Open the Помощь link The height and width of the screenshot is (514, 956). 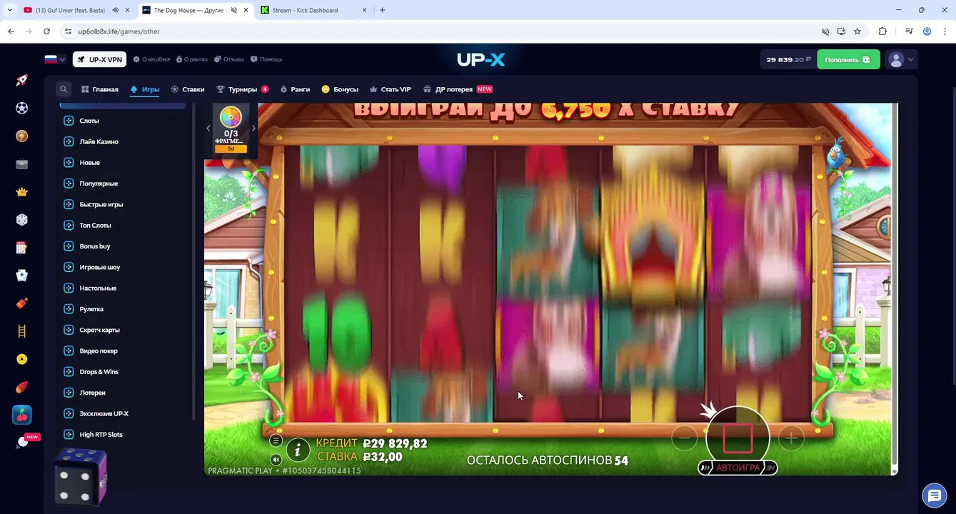pyautogui.click(x=266, y=59)
